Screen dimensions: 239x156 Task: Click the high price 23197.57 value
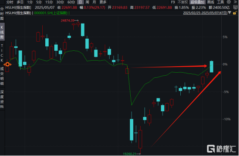tap(142, 7)
